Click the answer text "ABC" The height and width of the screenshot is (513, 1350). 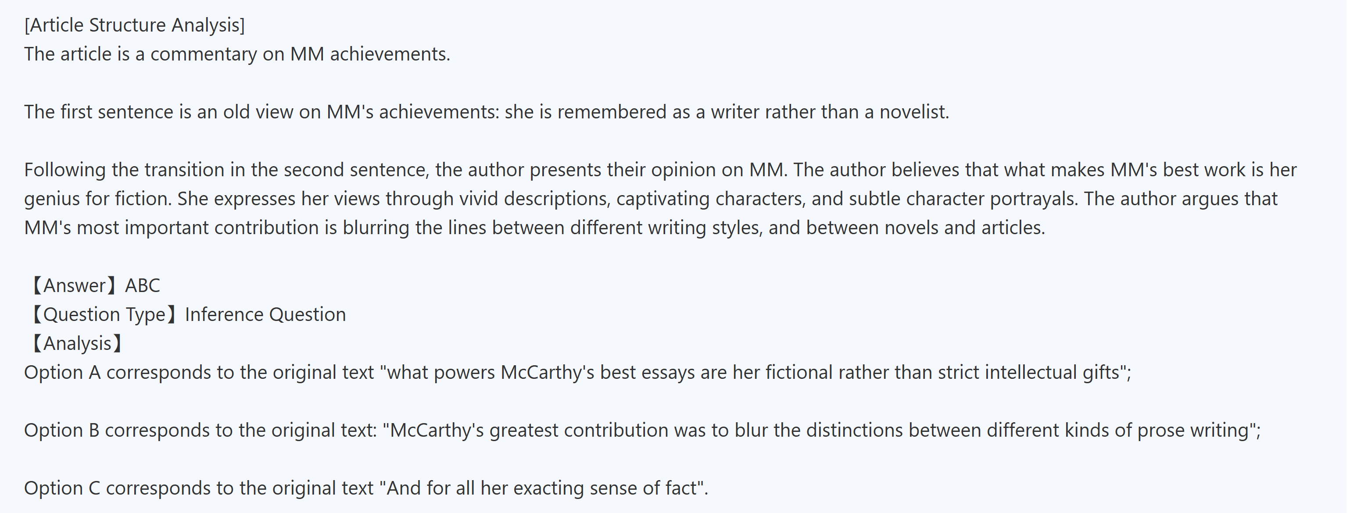143,285
